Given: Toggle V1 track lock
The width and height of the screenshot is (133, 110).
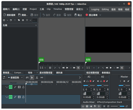Looking at the screenshot, I should tap(23, 97).
